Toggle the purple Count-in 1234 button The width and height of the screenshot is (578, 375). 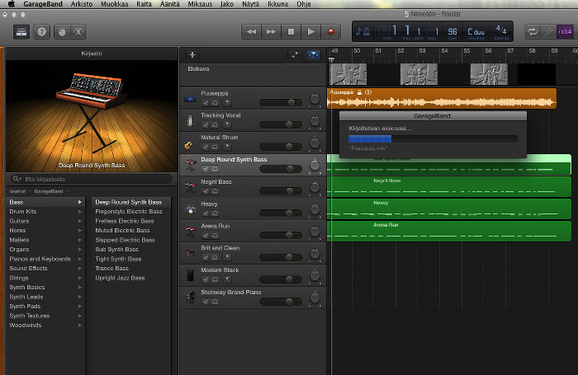565,32
